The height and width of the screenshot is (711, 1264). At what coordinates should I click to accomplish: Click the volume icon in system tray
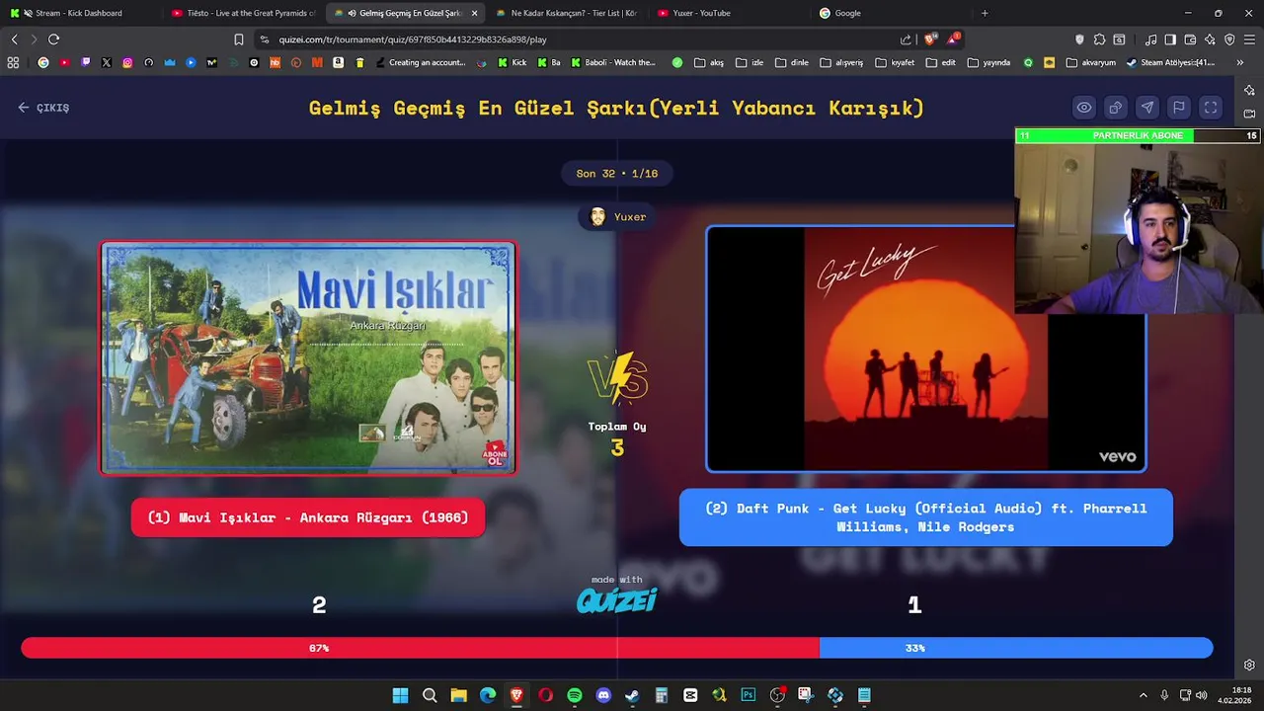(x=1201, y=695)
